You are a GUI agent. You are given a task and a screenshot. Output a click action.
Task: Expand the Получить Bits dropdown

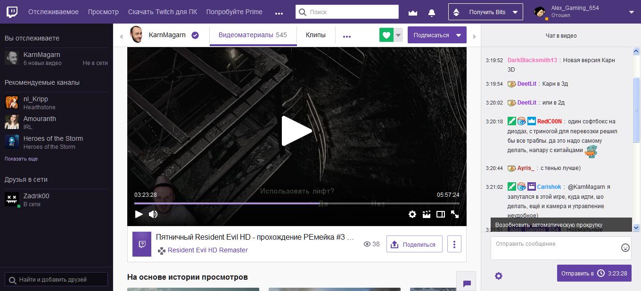coord(515,12)
